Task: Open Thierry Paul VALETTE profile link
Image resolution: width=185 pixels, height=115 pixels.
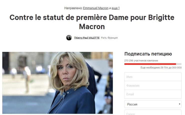Action: (x=87, y=38)
